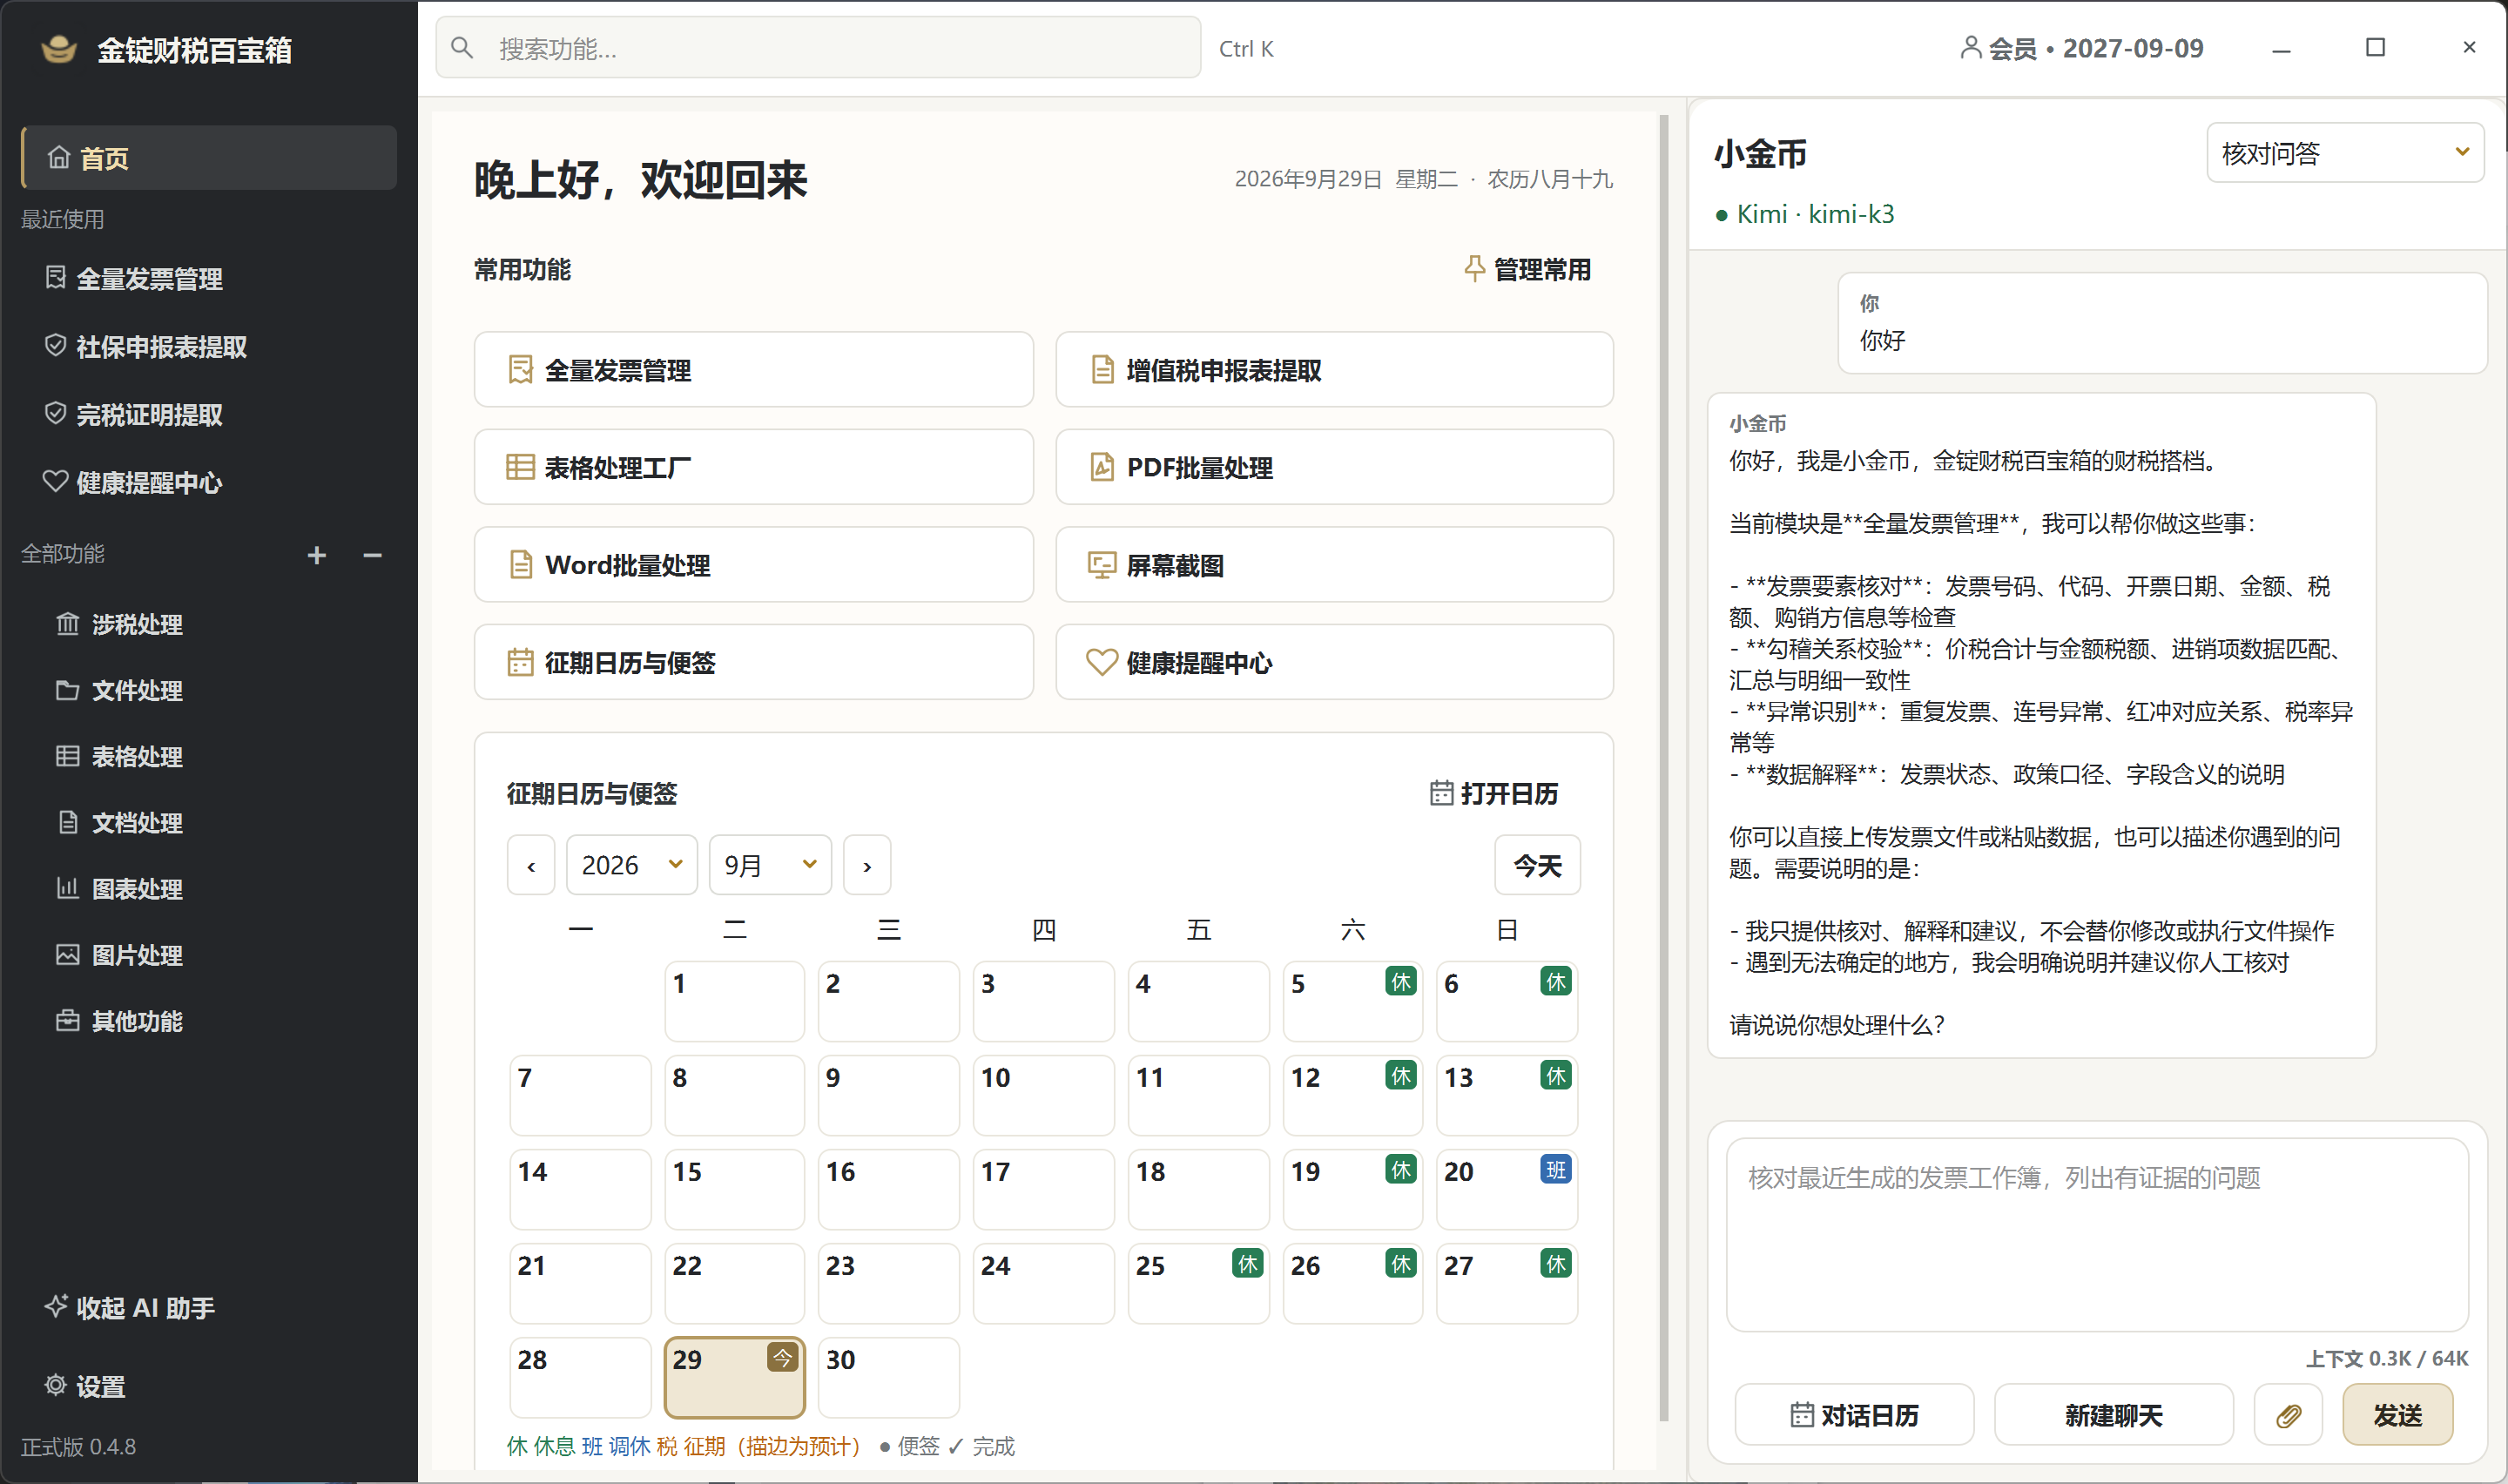The height and width of the screenshot is (1484, 2508).
Task: Open the 9月 month dropdown
Action: point(770,865)
